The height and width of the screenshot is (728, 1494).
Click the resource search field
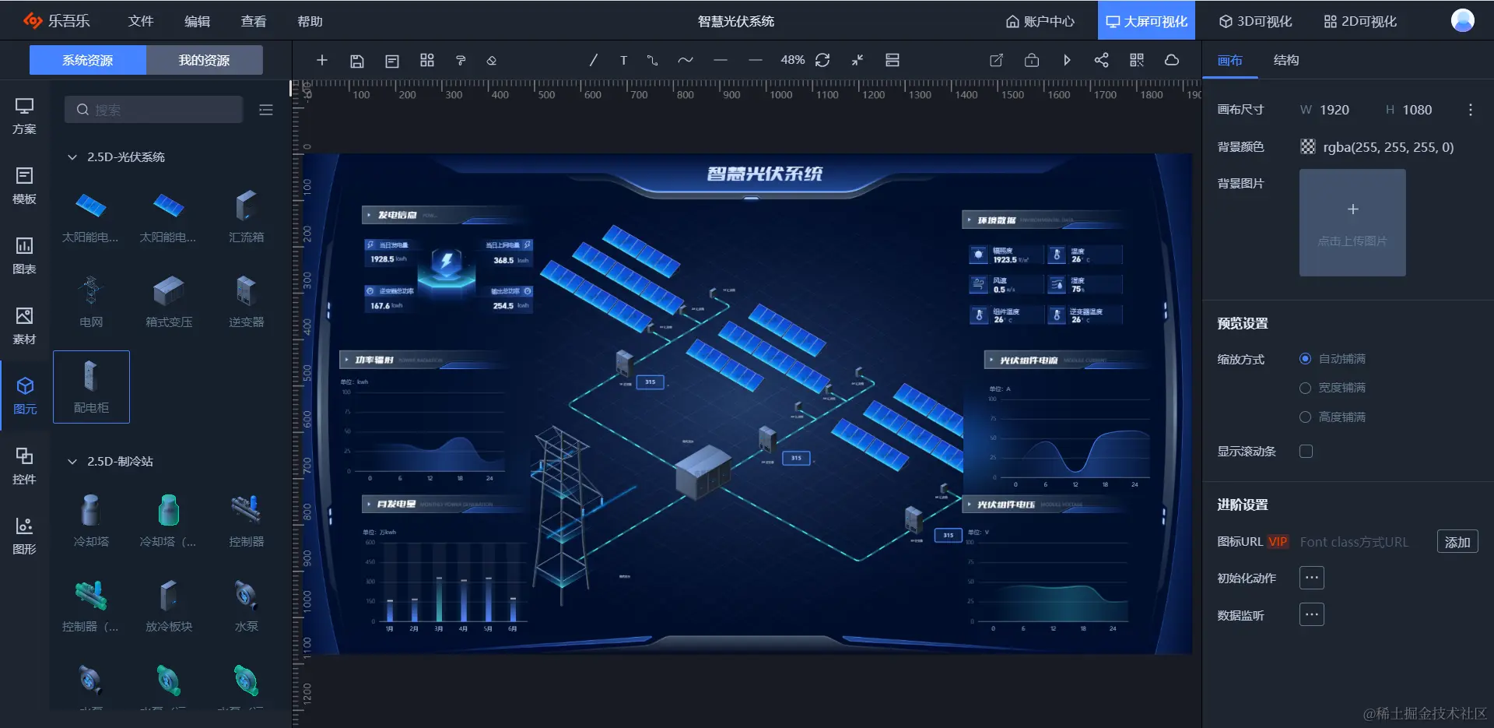click(x=154, y=110)
